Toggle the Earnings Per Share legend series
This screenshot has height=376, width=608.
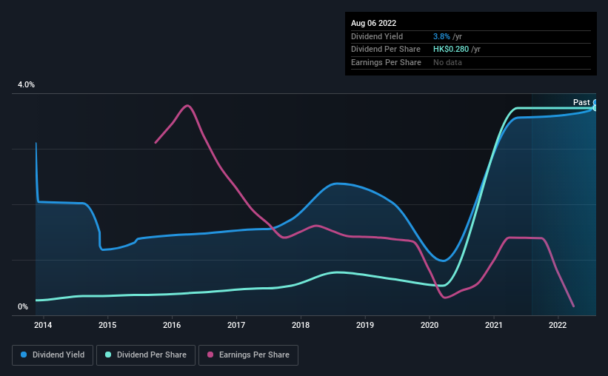pyautogui.click(x=248, y=355)
